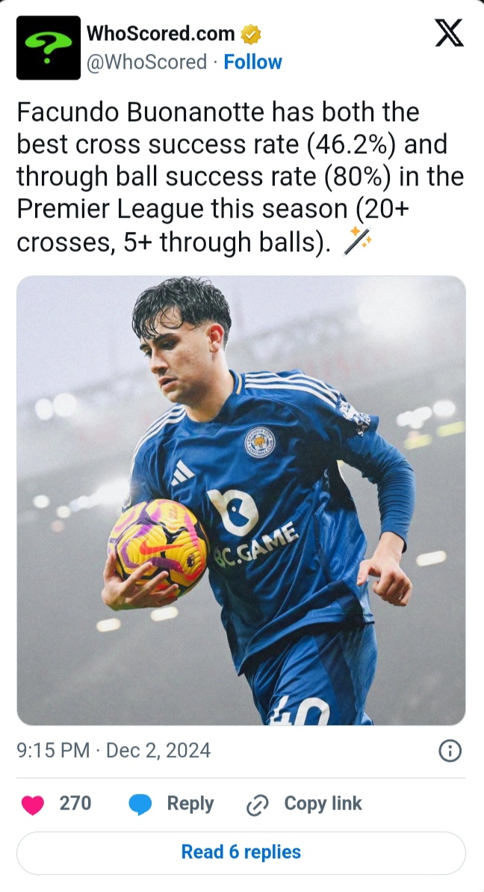Image resolution: width=484 pixels, height=892 pixels.
Task: Click the blue reply speech bubble icon
Action: point(140,804)
